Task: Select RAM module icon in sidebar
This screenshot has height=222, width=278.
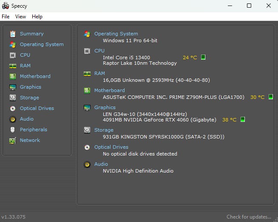Action: click(13, 66)
